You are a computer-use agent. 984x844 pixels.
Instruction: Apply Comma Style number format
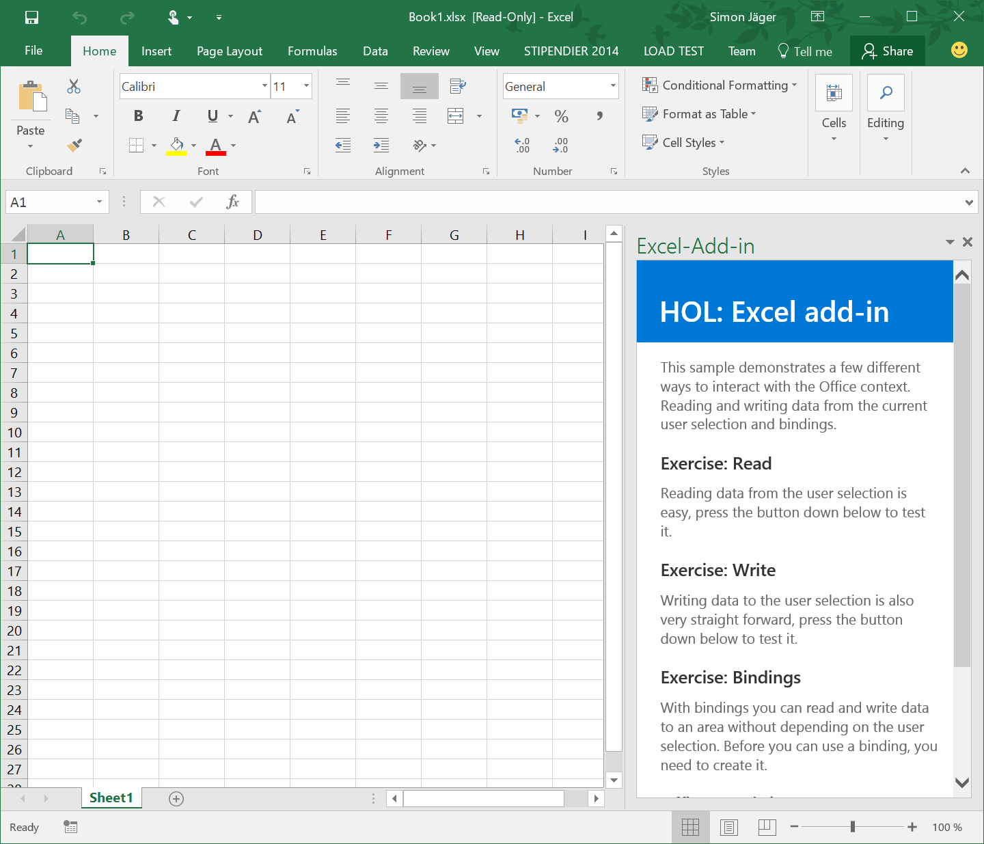tap(599, 116)
